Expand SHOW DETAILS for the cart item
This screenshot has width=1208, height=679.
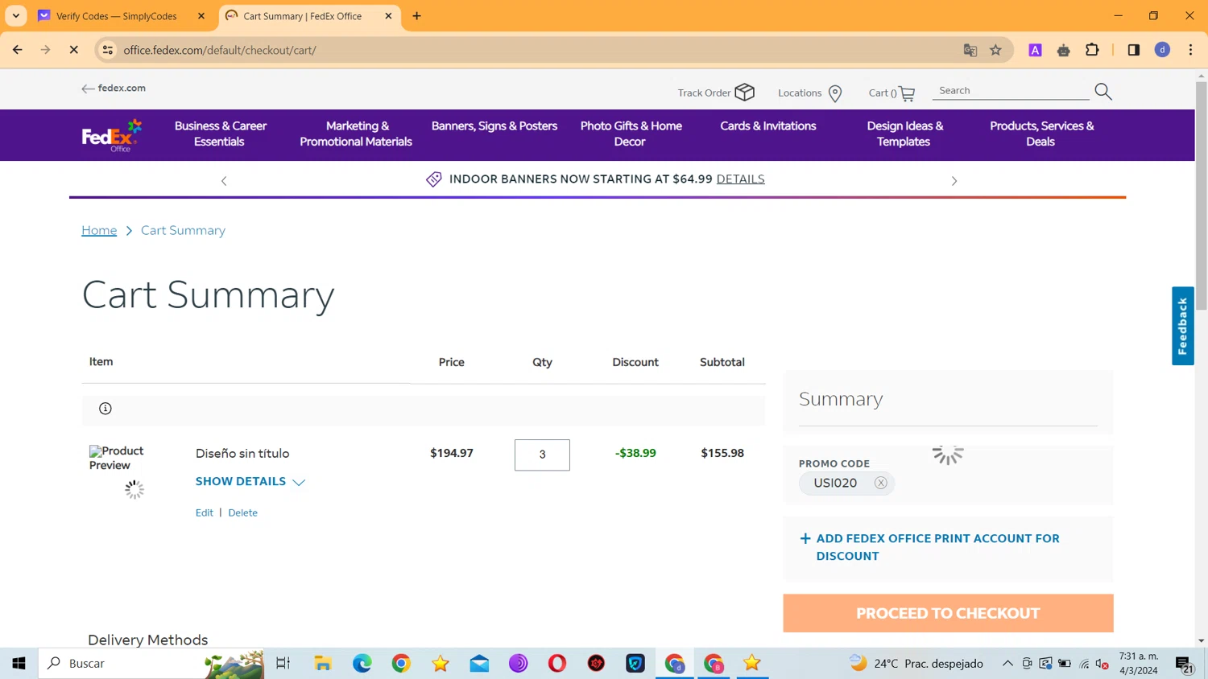click(250, 481)
